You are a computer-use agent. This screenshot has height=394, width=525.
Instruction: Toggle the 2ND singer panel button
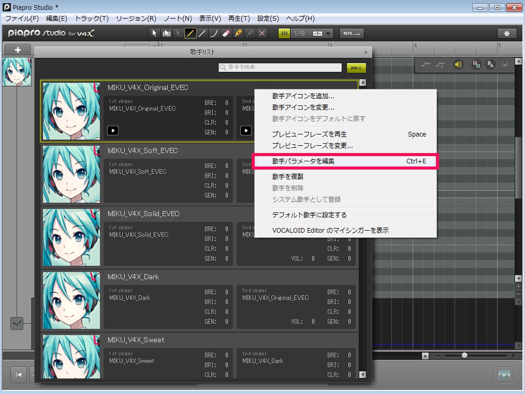point(356,68)
